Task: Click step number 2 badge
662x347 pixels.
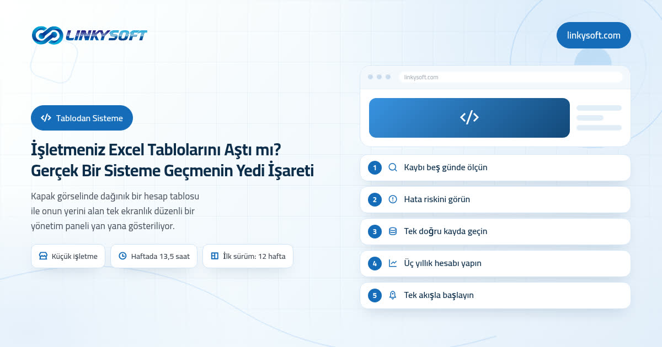Action: click(375, 199)
